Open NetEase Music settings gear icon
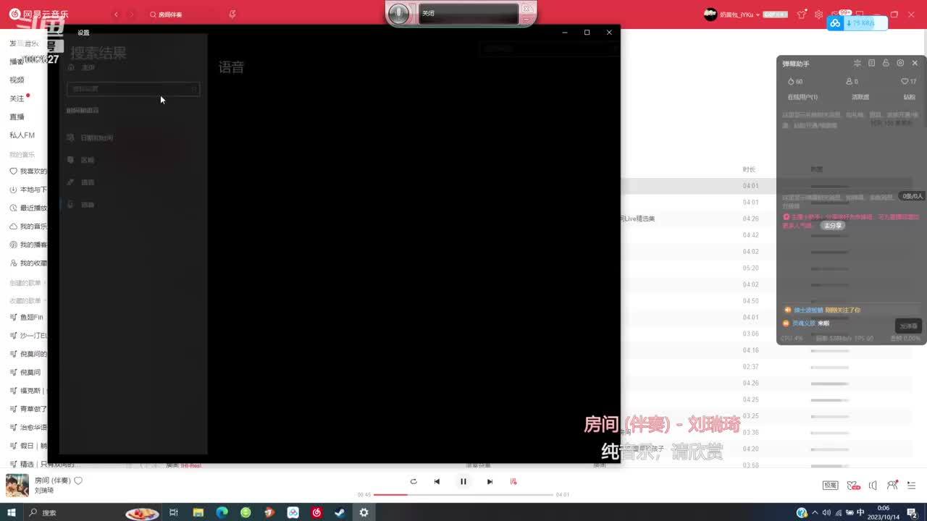 click(818, 14)
